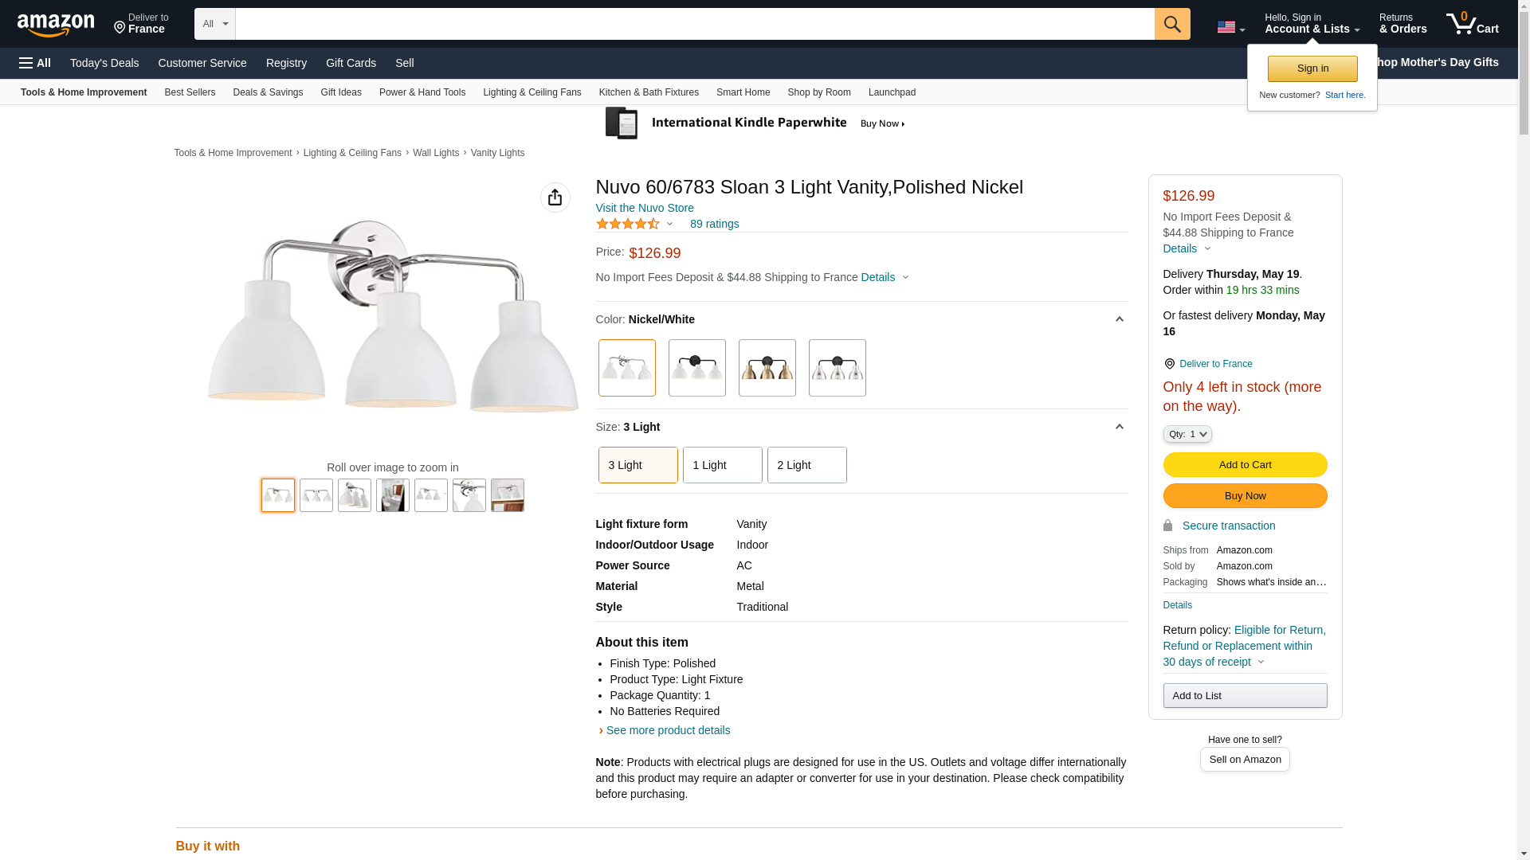
Task: Click the Amazon logo
Action: [x=56, y=25]
